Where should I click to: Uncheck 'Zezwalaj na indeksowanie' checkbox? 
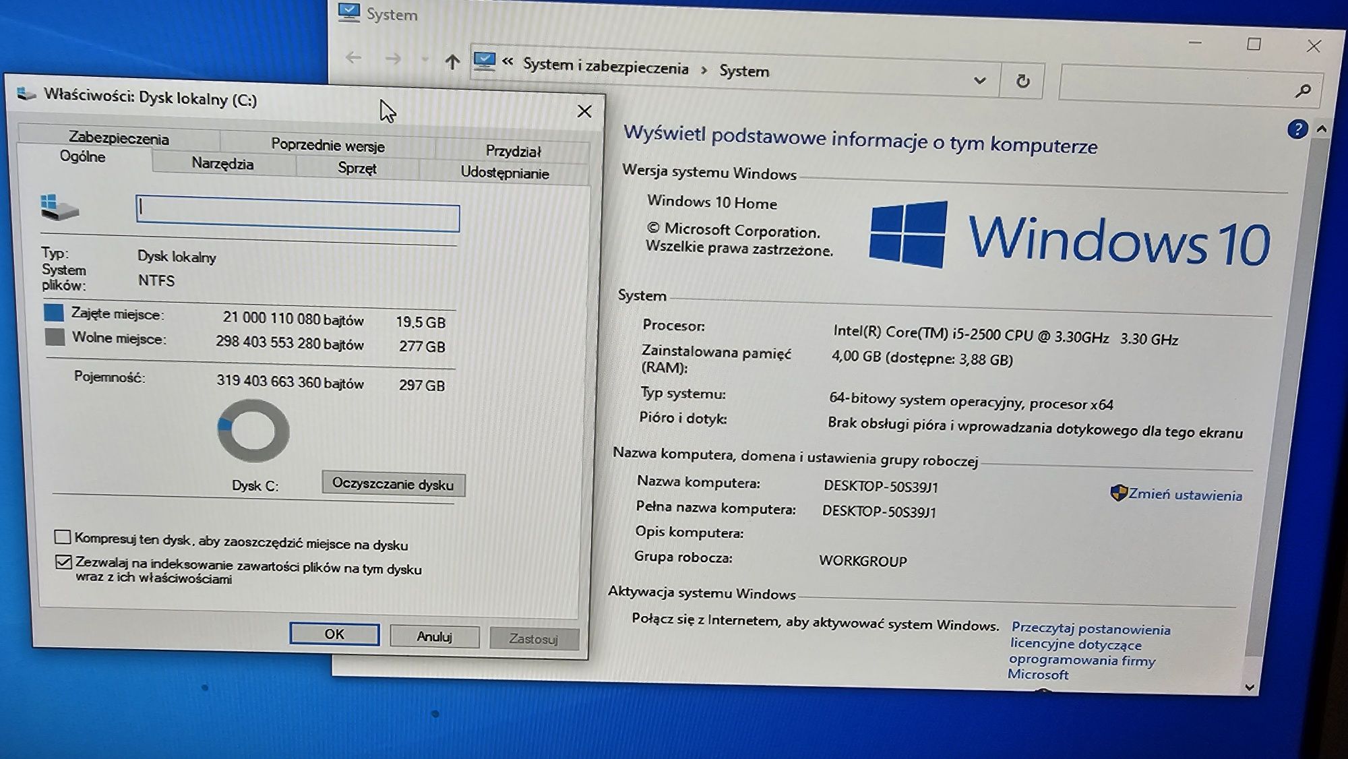tap(63, 561)
